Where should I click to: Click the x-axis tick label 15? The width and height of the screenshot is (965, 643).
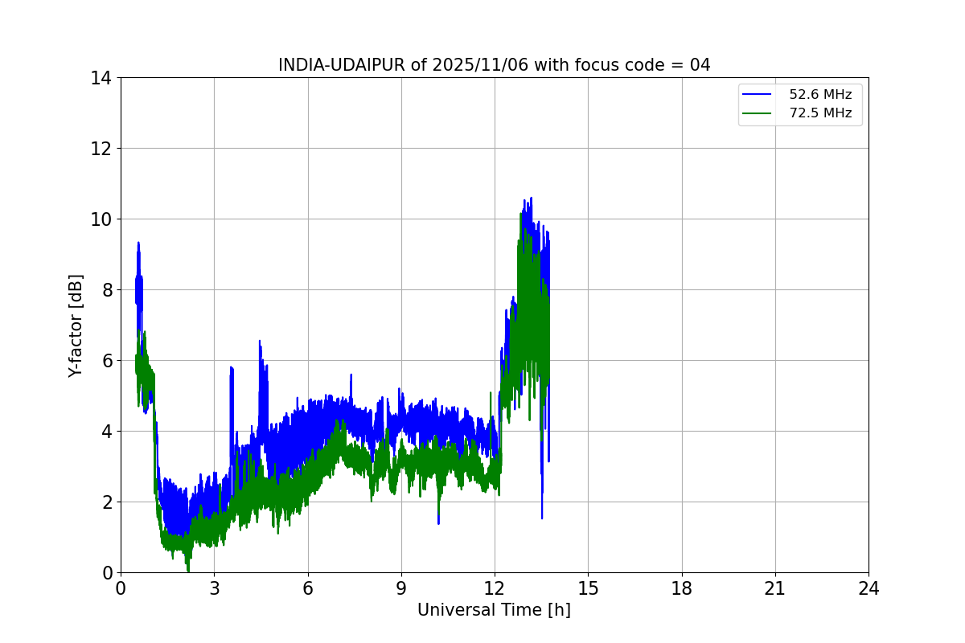588,588
